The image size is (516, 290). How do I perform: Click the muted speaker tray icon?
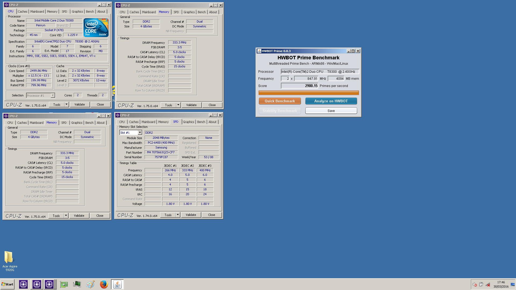coord(475,285)
